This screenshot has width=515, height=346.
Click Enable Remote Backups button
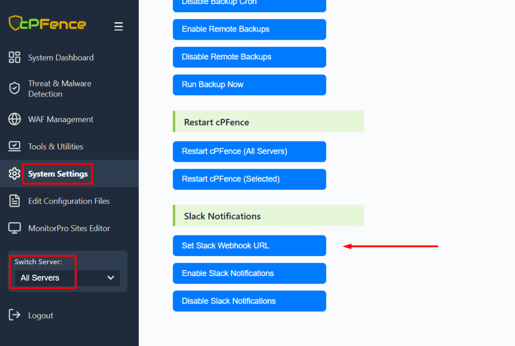point(249,29)
